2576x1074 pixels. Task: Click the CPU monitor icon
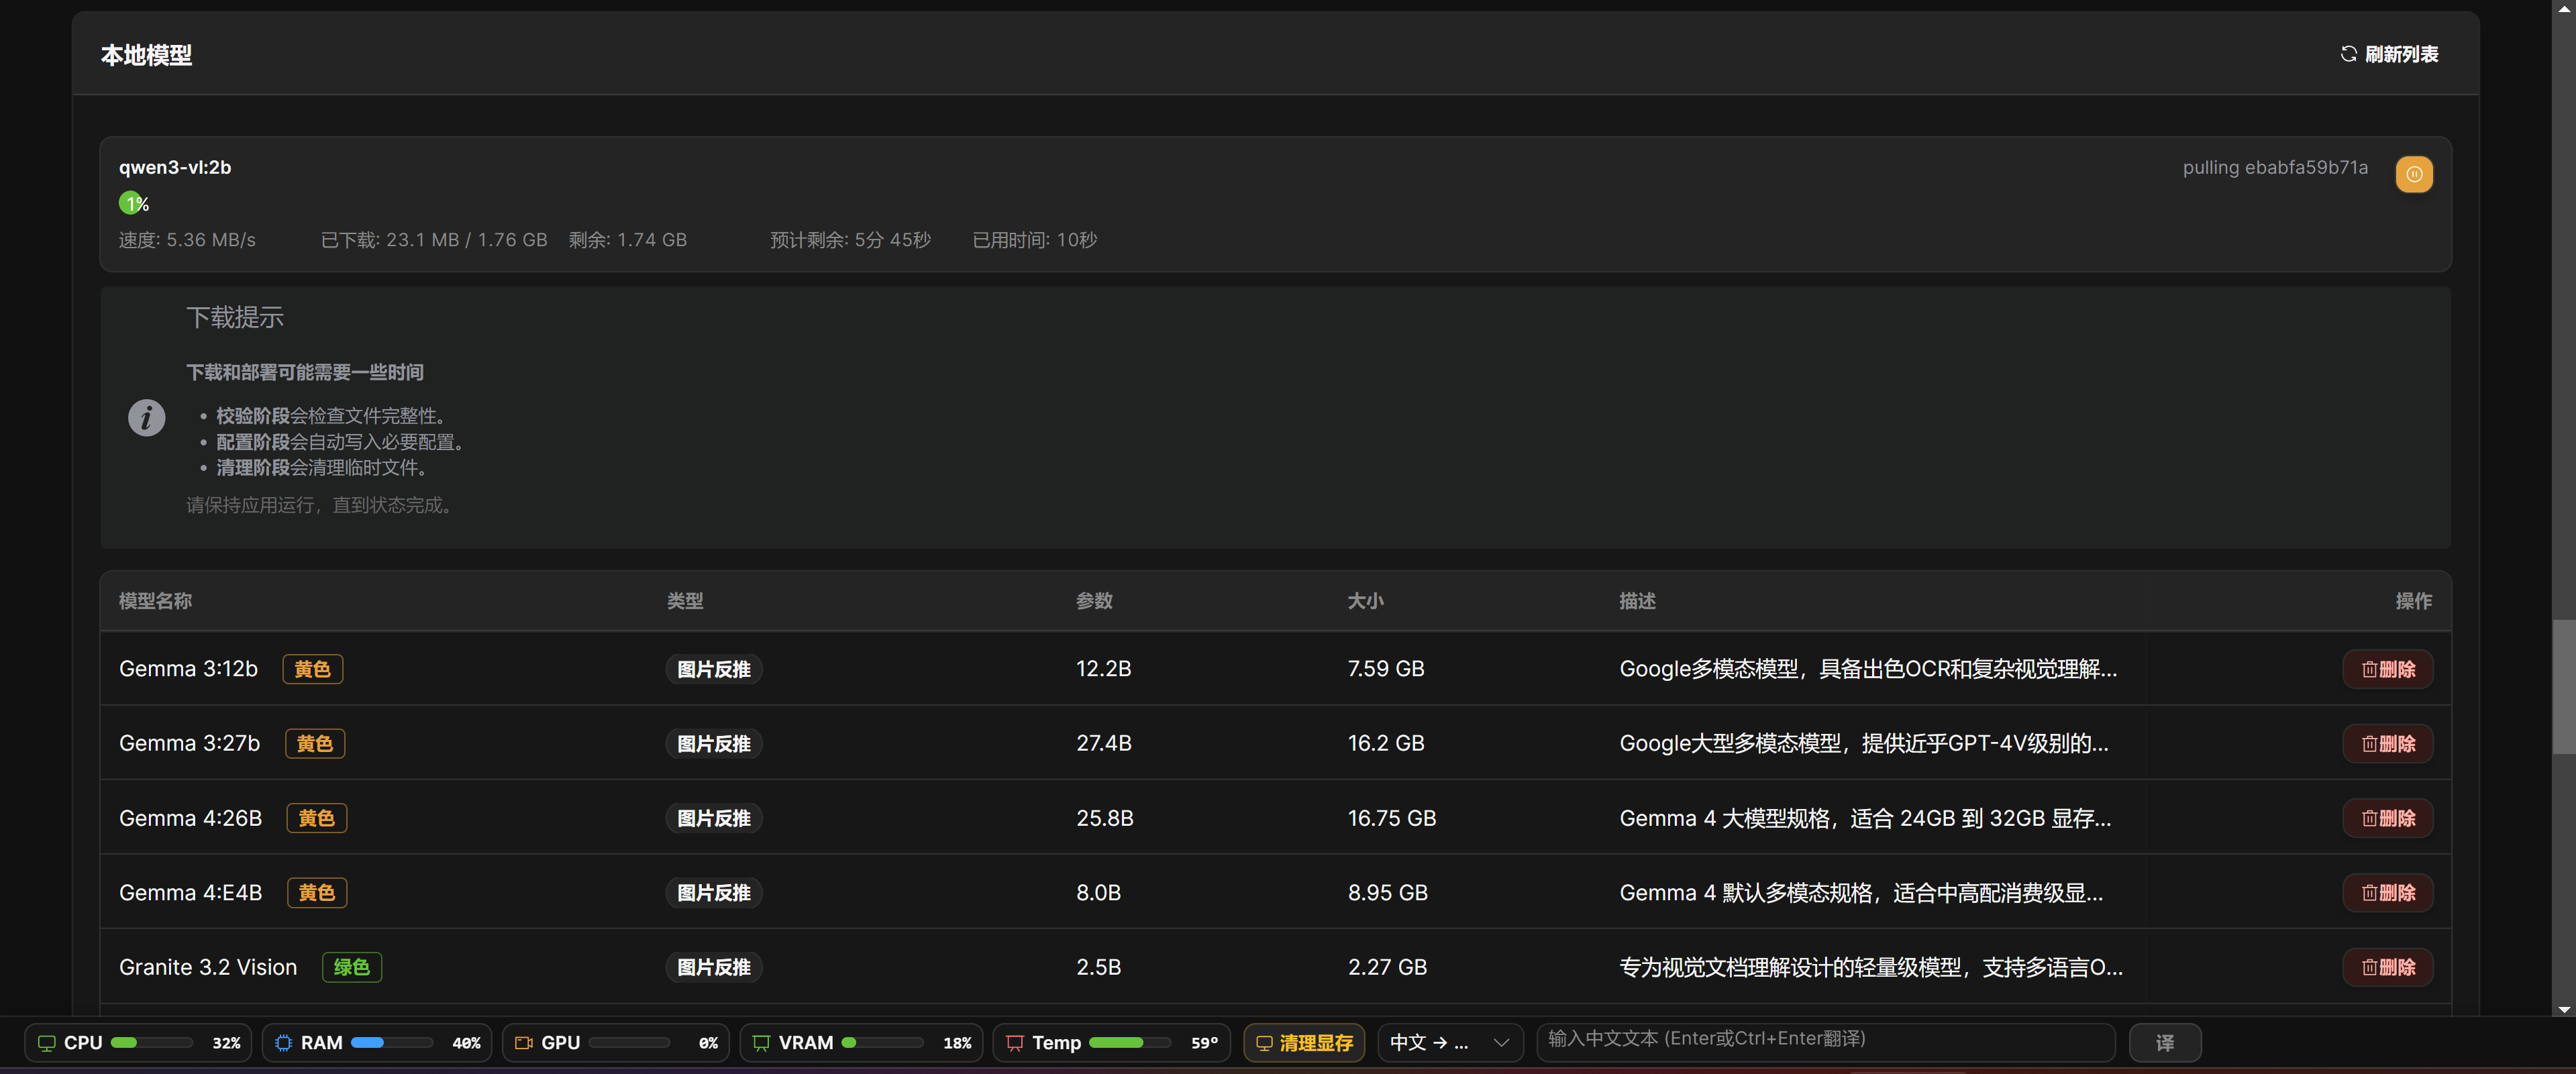(x=46, y=1043)
